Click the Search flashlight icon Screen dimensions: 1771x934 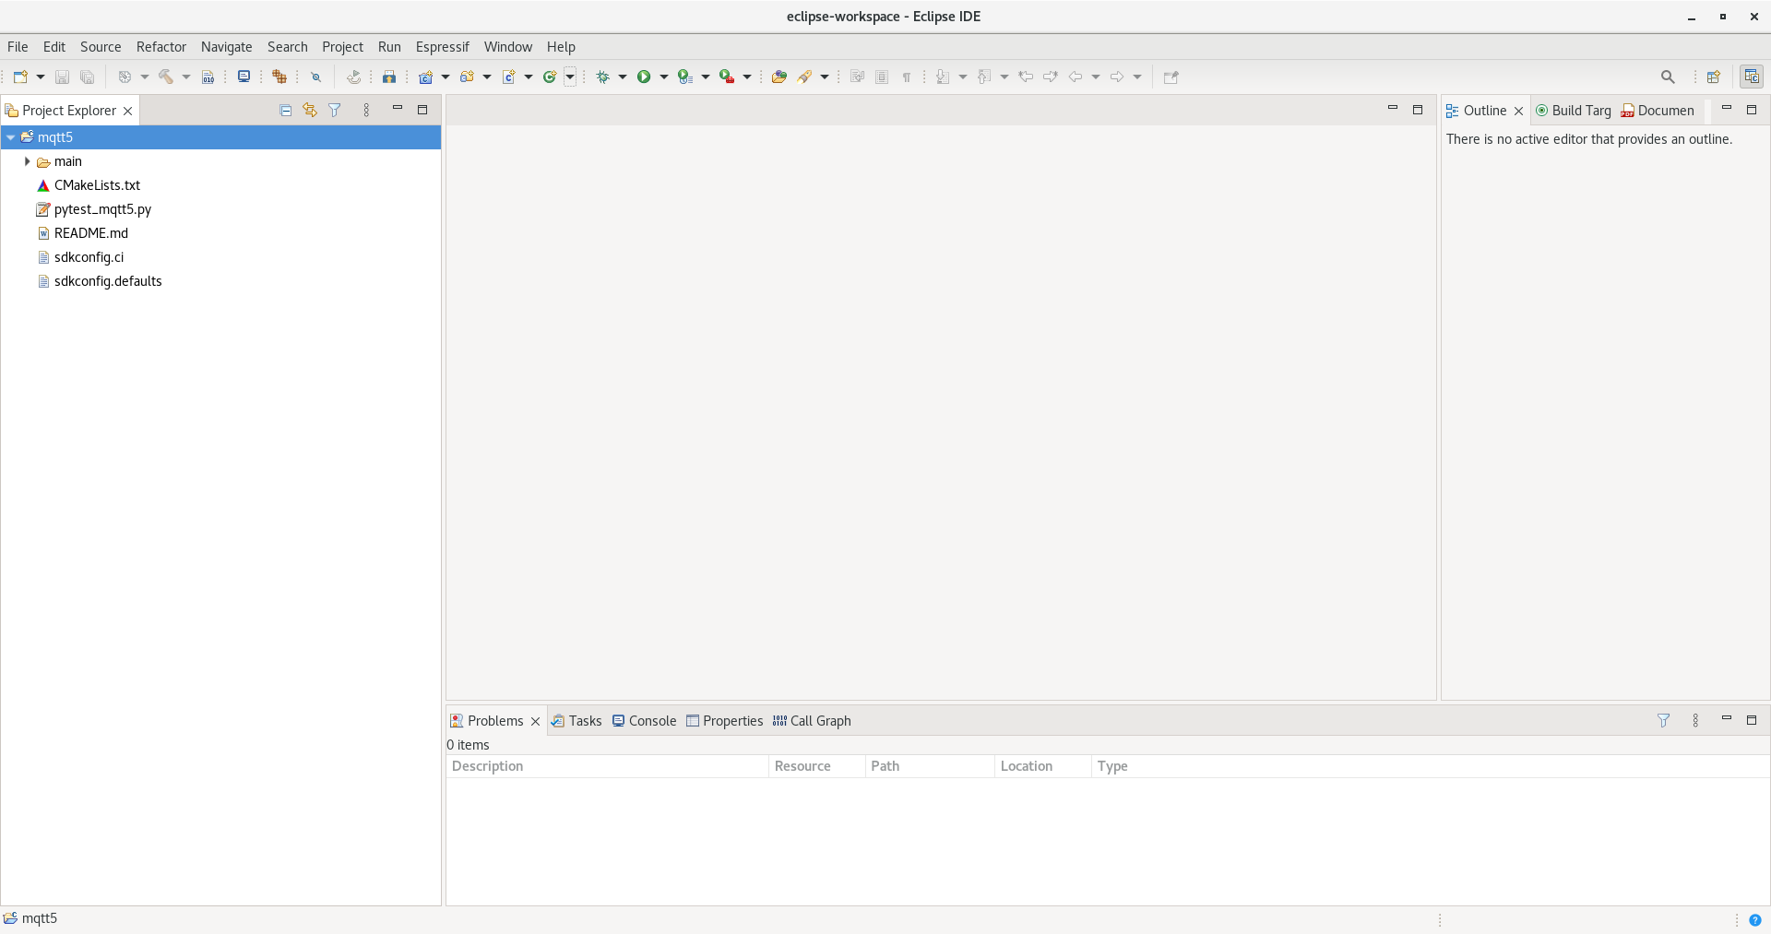tap(805, 77)
